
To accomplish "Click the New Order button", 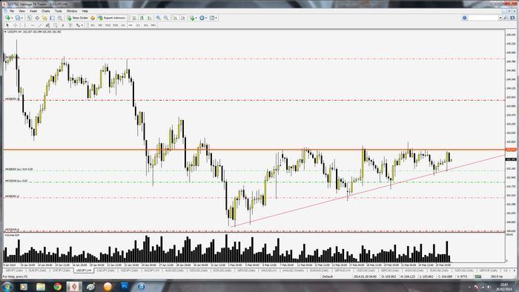I will click(77, 18).
